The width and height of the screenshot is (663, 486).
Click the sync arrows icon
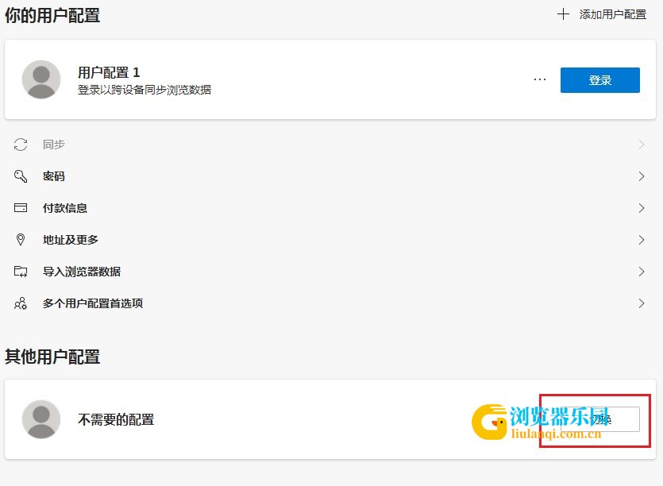(x=21, y=145)
